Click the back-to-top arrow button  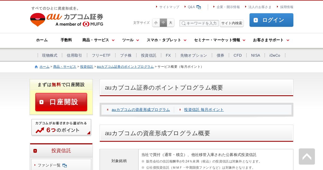tap(307, 157)
